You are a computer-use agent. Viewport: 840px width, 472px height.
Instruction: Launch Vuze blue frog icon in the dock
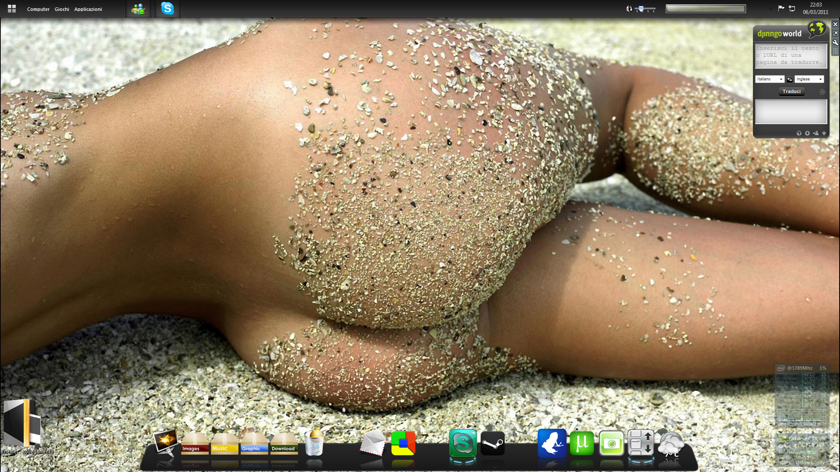coord(552,443)
